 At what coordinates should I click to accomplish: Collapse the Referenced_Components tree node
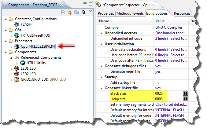tap(11, 58)
